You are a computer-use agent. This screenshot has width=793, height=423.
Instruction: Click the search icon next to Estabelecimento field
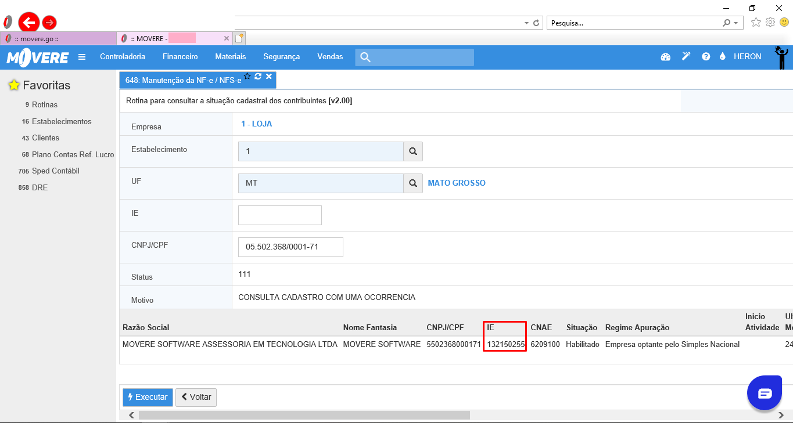pos(413,151)
